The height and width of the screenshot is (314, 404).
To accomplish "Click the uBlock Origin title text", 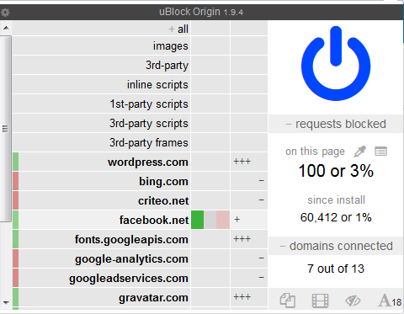I will [x=201, y=12].
